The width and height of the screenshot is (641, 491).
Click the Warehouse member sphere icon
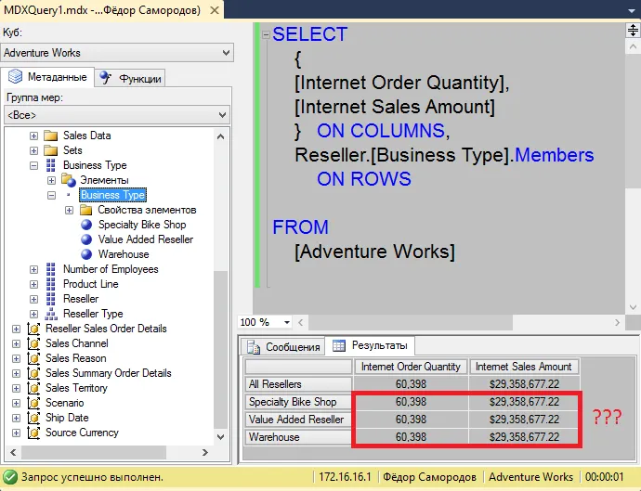coord(86,254)
